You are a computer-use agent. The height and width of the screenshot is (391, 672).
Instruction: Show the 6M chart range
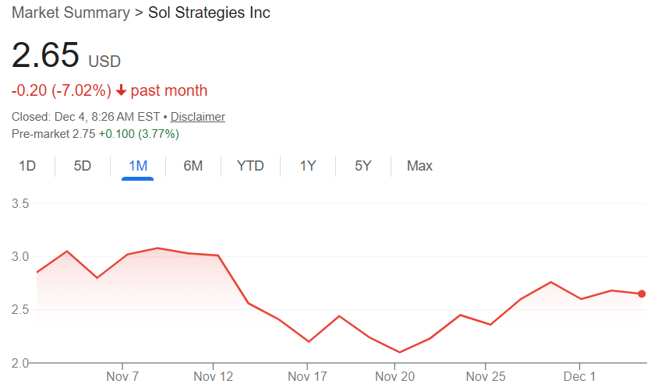point(193,166)
